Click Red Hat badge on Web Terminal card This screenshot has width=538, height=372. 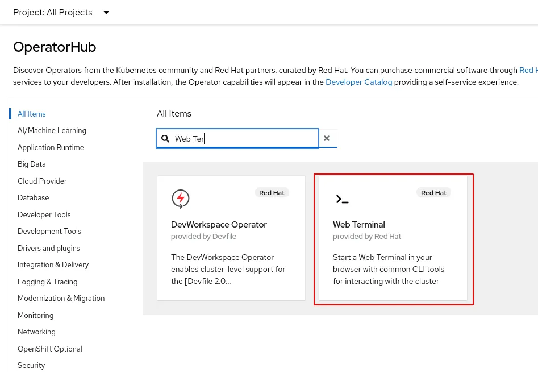click(x=433, y=193)
